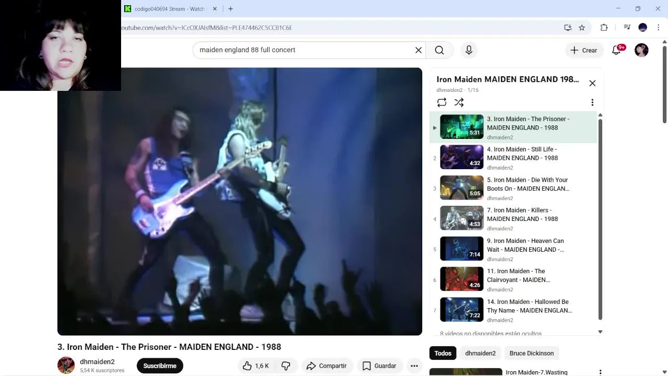Click the Suscribirme button
668x376 pixels.
coord(160,366)
